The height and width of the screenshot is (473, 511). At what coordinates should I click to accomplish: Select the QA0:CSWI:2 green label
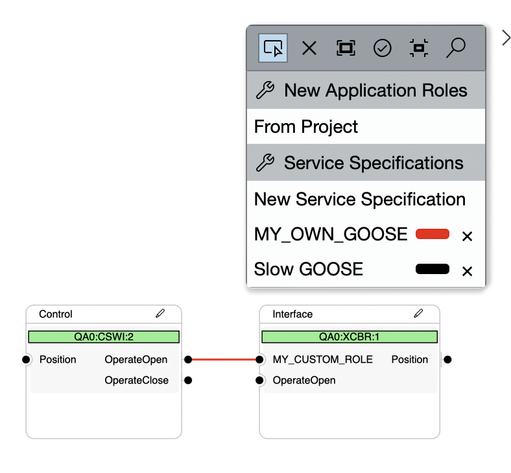click(x=104, y=337)
